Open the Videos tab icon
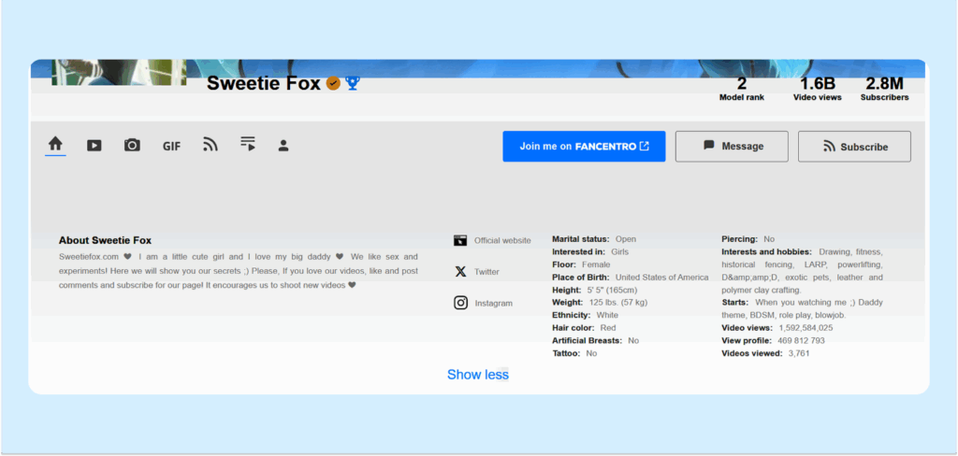Screen dimensions: 958x456 (x=94, y=145)
